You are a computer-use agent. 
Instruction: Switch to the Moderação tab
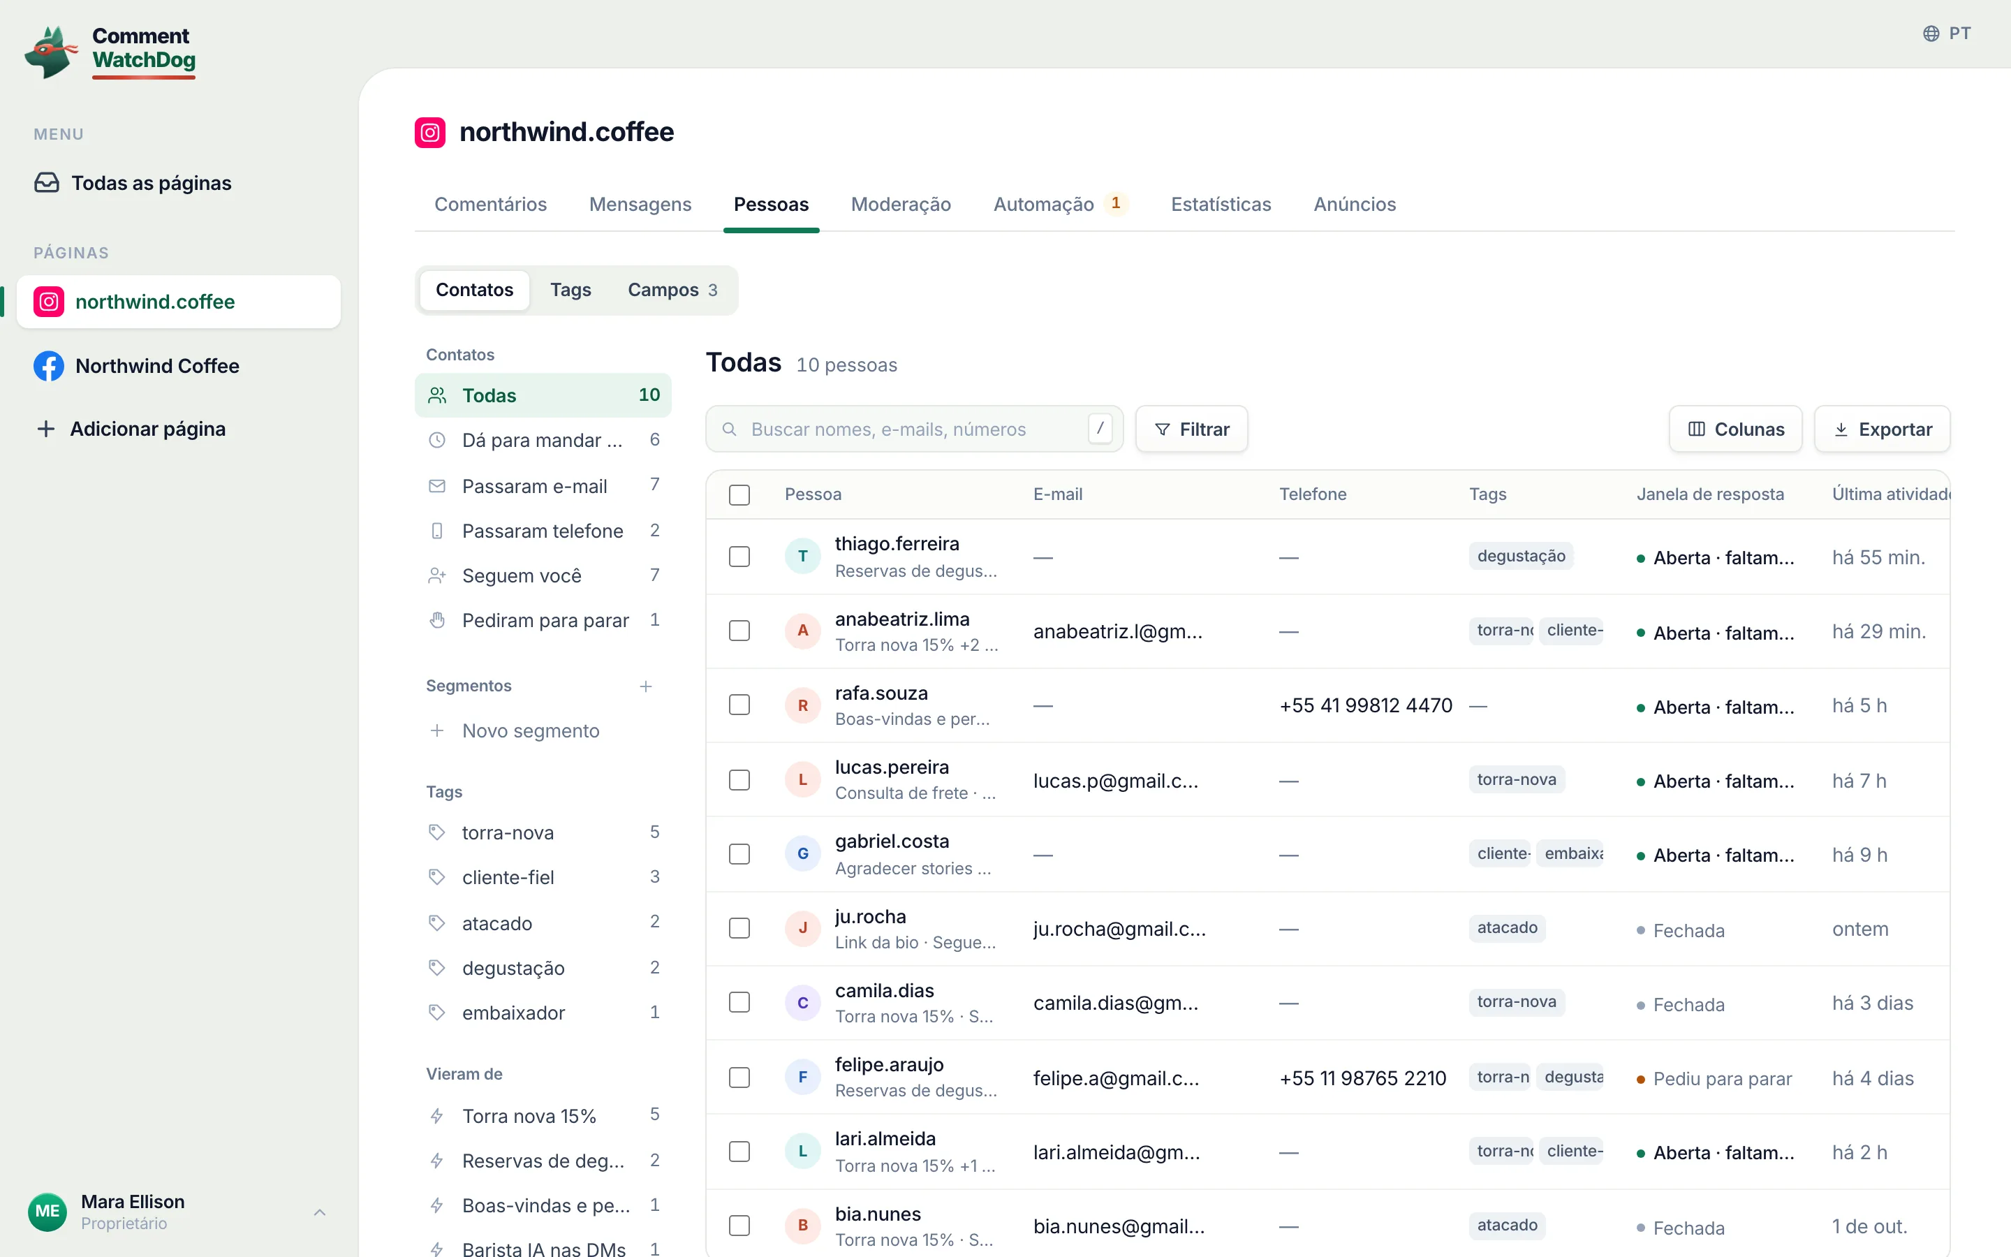click(901, 205)
